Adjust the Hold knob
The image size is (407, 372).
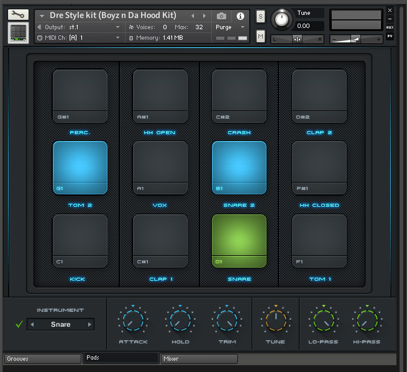click(180, 320)
